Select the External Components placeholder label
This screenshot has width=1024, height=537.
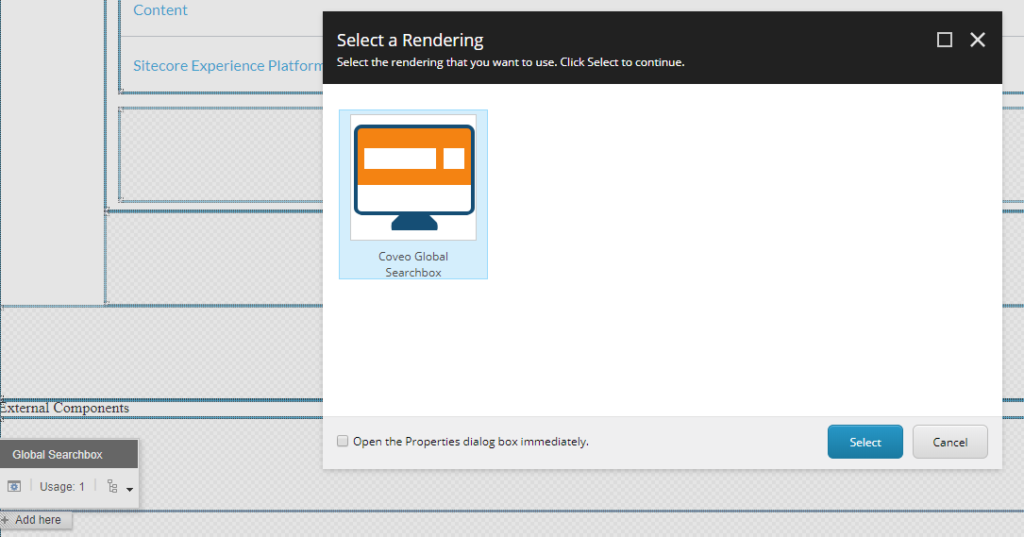coord(65,408)
